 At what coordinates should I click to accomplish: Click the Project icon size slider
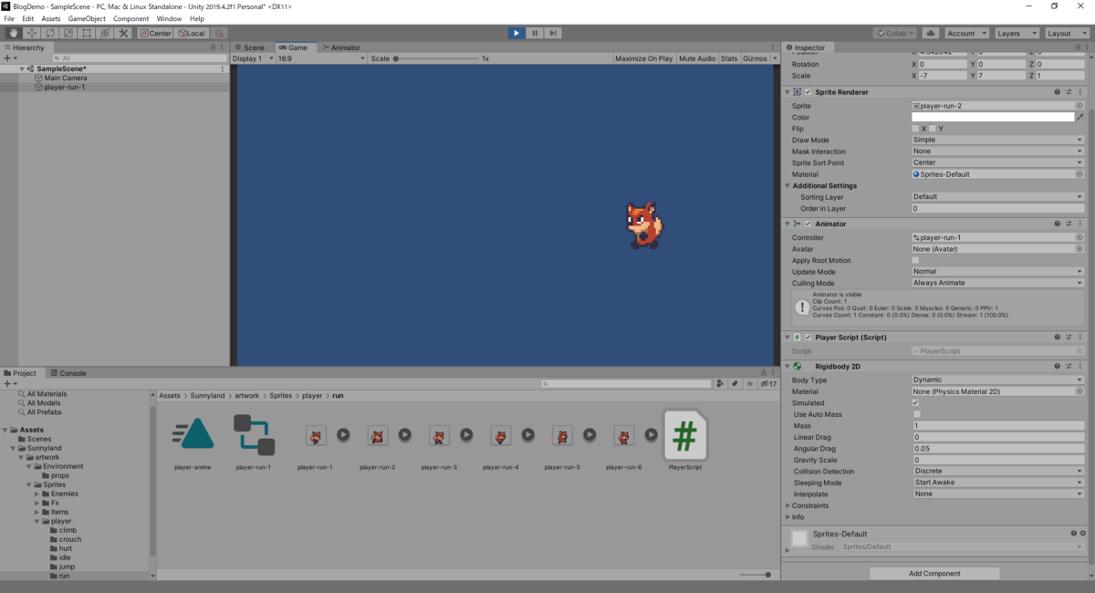755,575
